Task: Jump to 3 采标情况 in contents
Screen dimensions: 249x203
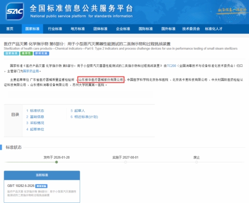Action: [x=35, y=123]
